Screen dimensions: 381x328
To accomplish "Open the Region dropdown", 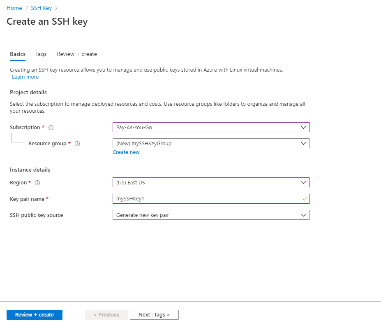I will coord(211,182).
